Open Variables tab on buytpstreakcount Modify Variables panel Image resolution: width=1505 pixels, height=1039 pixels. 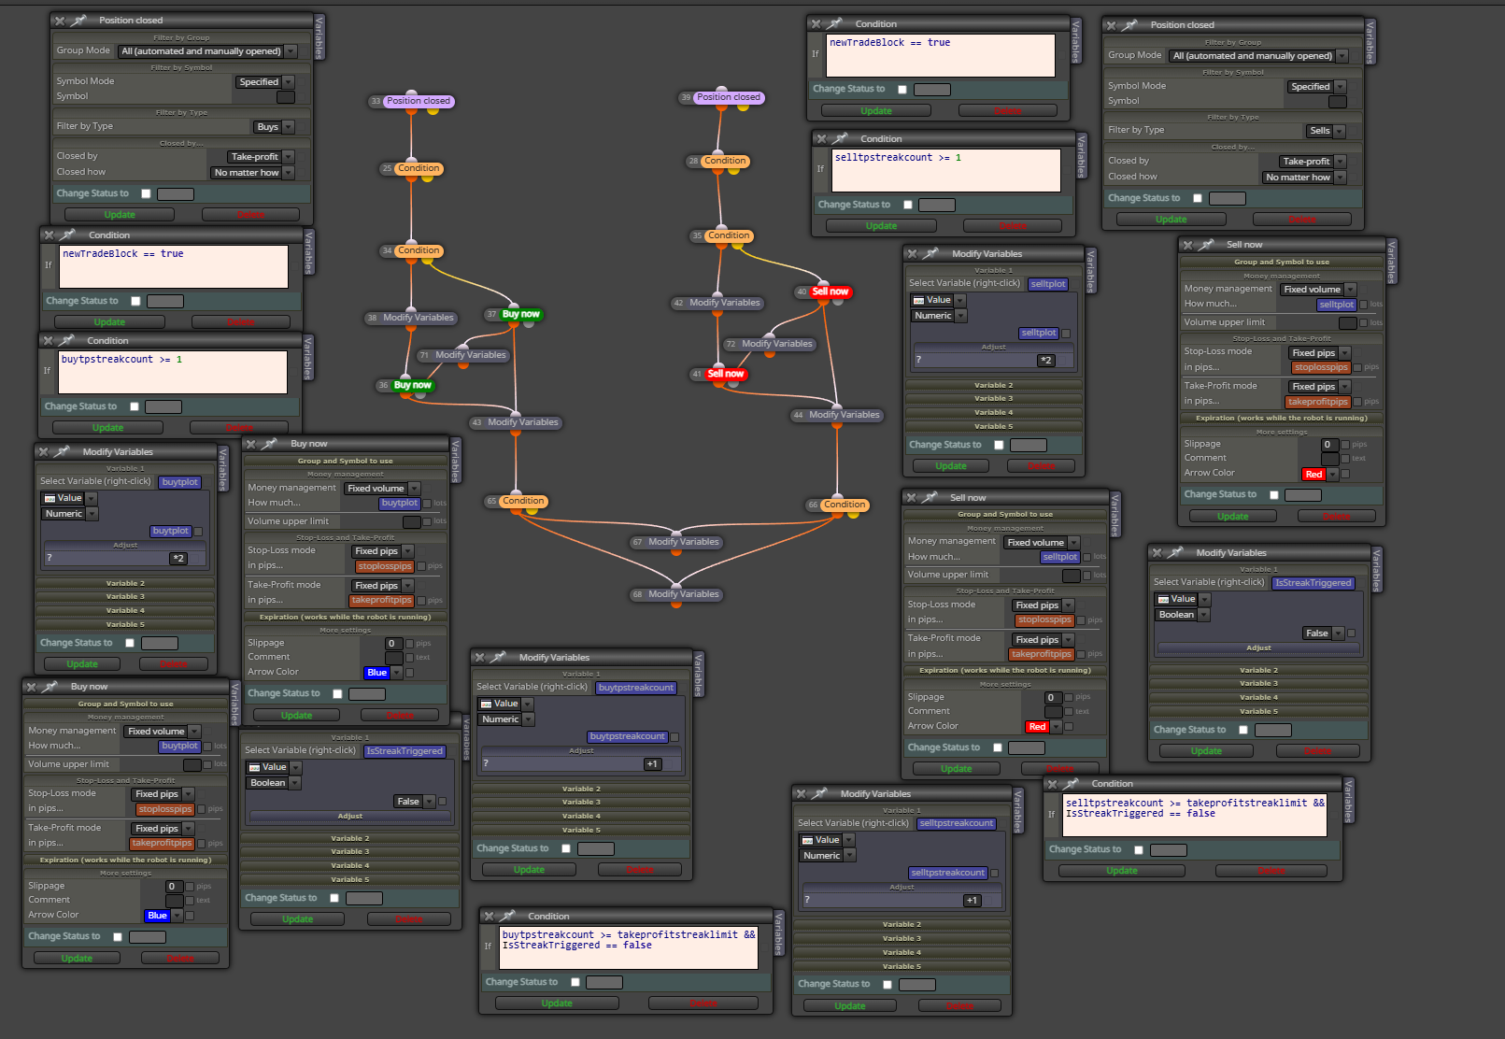(x=699, y=675)
